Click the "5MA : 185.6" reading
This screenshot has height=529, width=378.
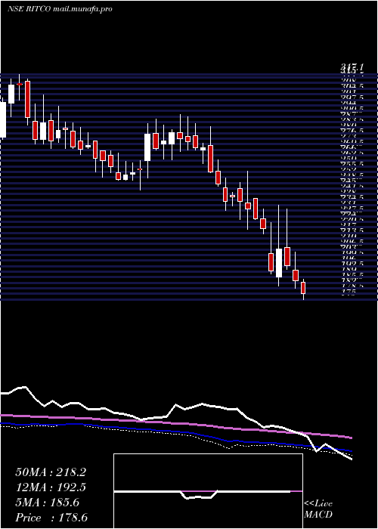(48, 503)
